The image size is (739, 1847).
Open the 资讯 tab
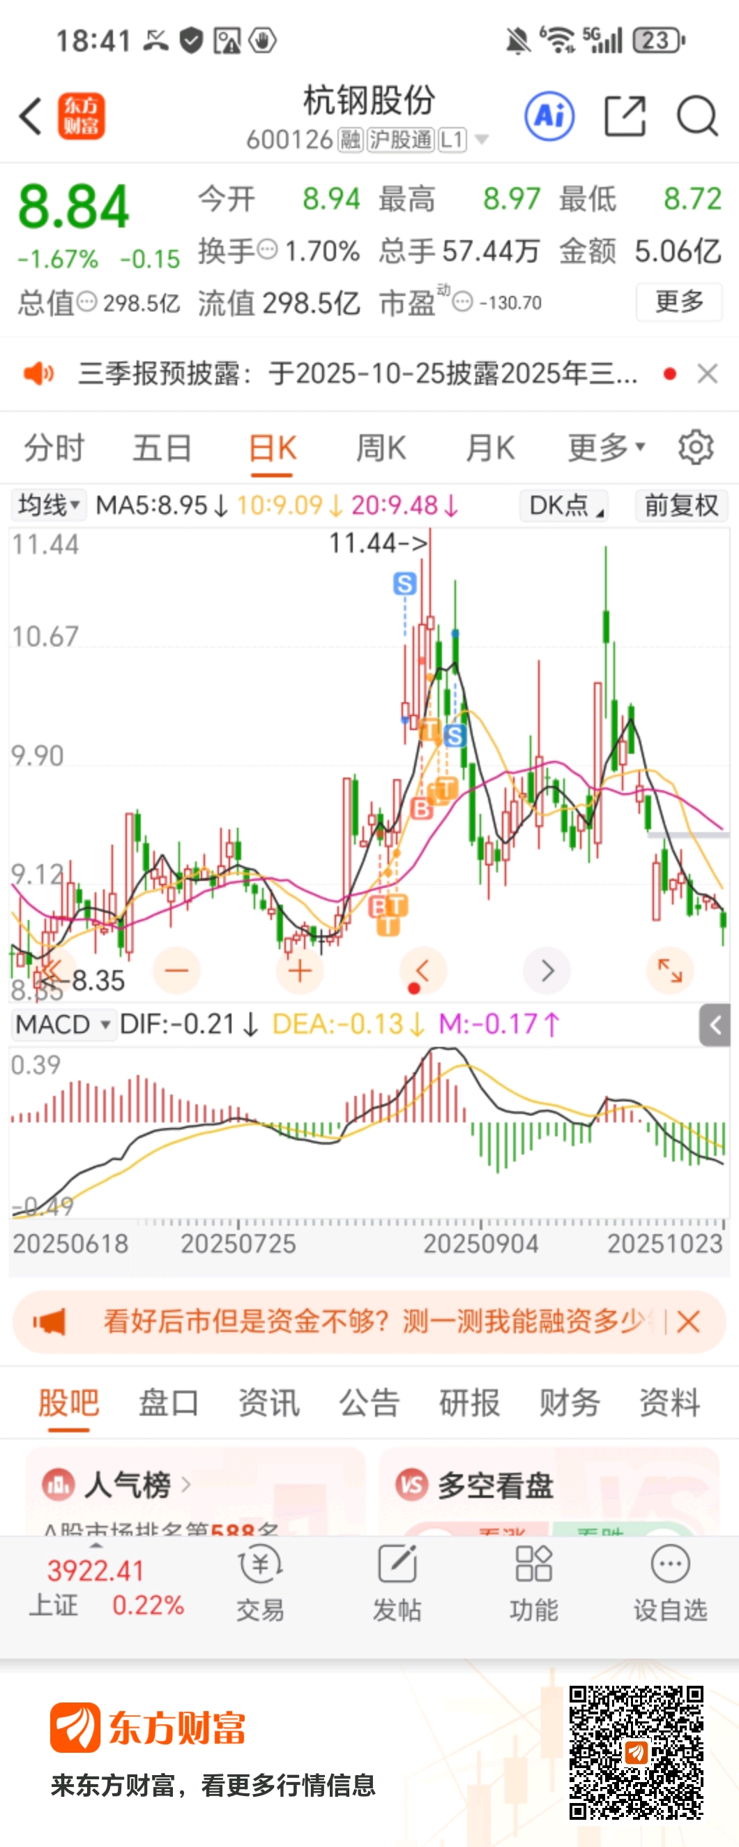pos(269,1403)
